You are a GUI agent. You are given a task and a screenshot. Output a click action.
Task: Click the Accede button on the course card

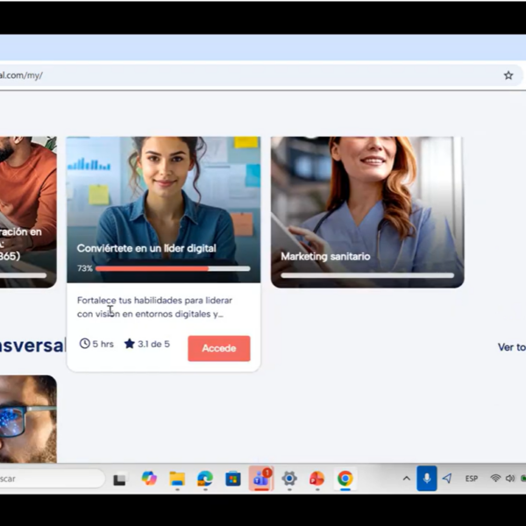(x=218, y=348)
